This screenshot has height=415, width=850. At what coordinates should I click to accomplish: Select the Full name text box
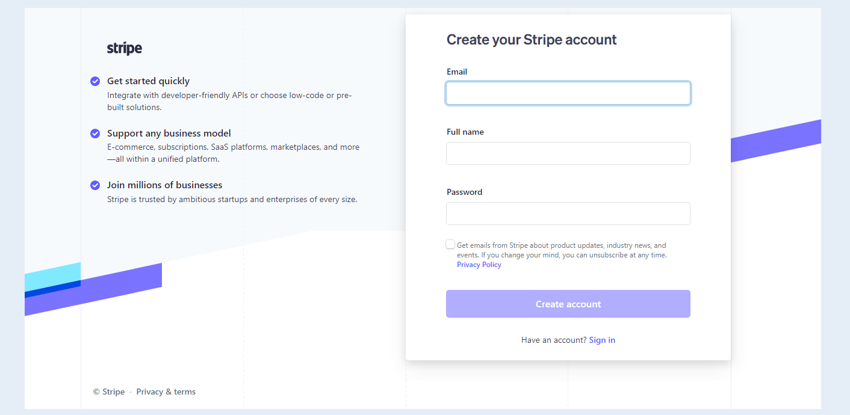(568, 153)
